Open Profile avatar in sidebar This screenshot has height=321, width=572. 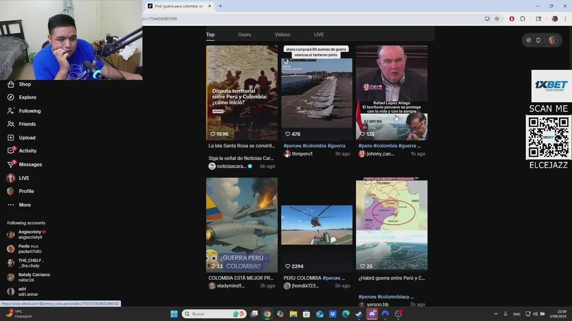pos(11,191)
